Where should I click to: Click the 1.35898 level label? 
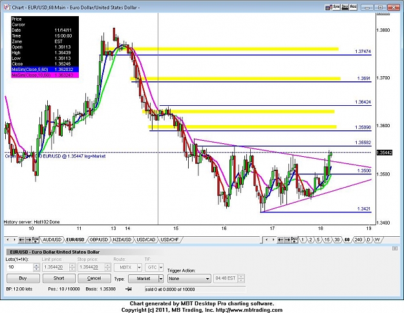[x=363, y=127]
